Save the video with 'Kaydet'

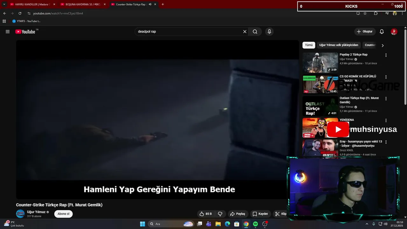pyautogui.click(x=260, y=214)
